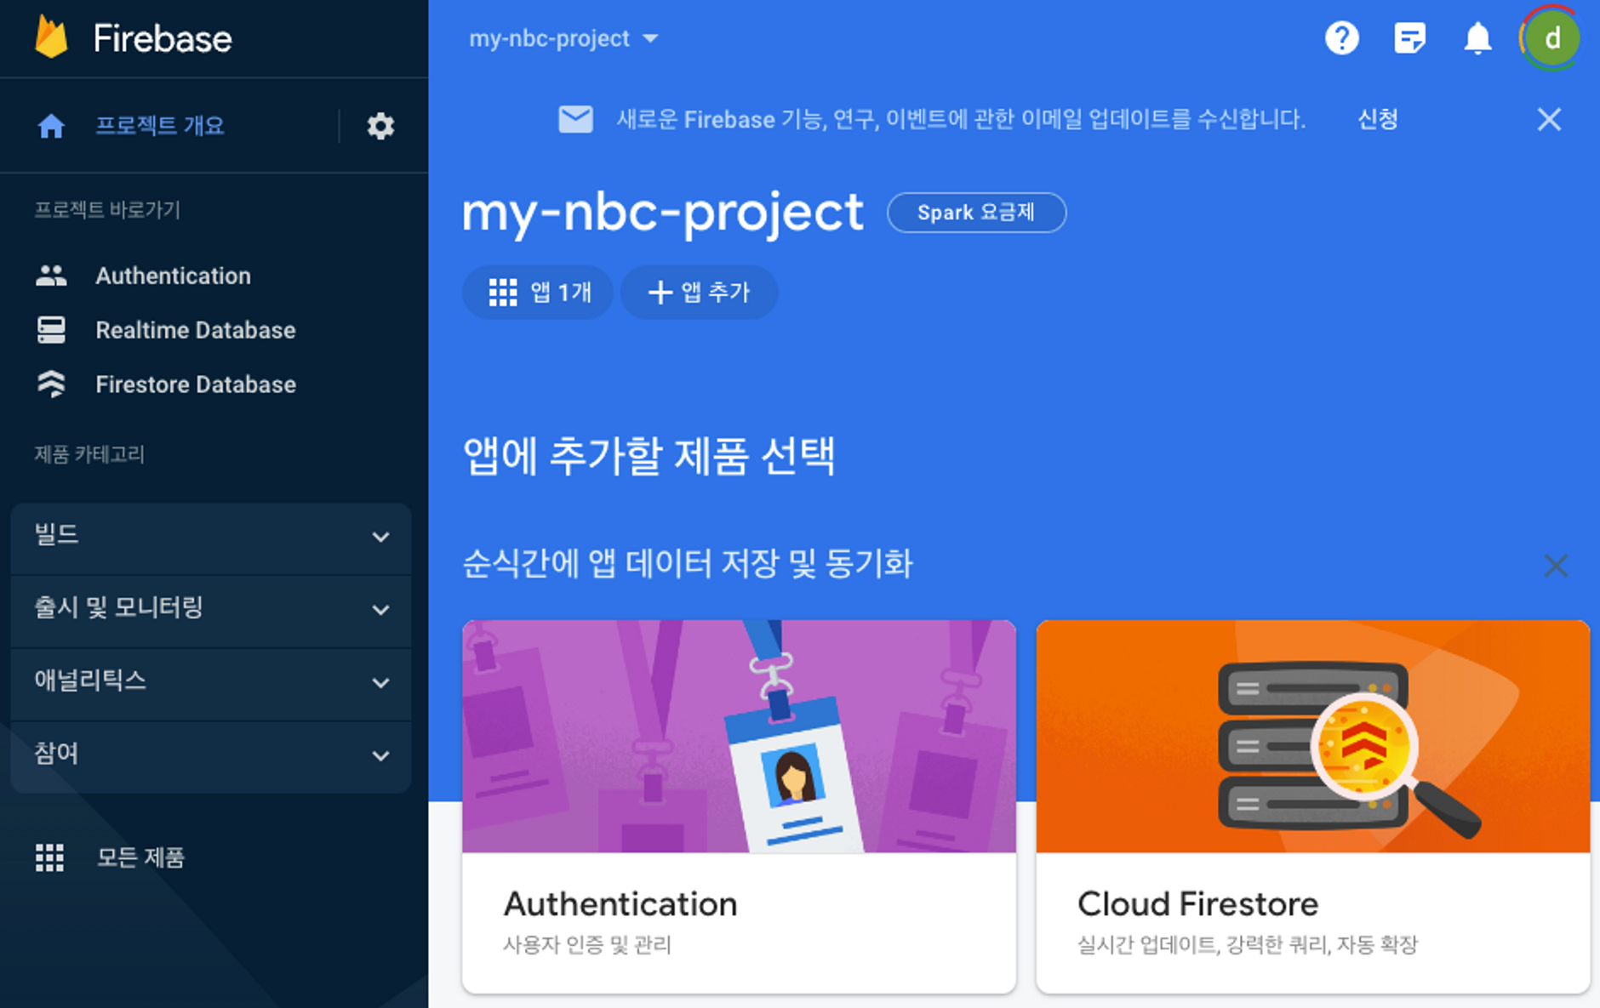Open the account avatar 'd'
The image size is (1600, 1008).
[1551, 38]
